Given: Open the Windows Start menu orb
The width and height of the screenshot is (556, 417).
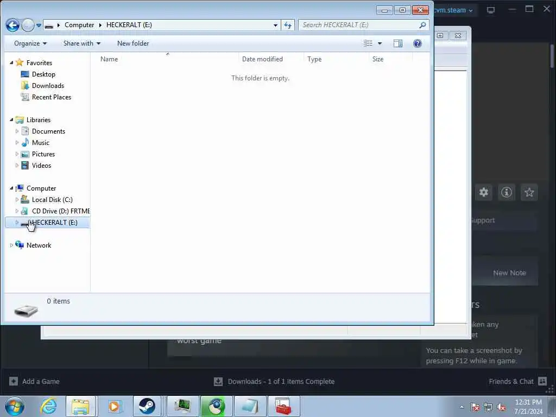Looking at the screenshot, I should pyautogui.click(x=15, y=406).
